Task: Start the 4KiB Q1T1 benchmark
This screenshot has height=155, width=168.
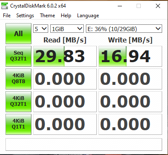Action: (x=18, y=124)
